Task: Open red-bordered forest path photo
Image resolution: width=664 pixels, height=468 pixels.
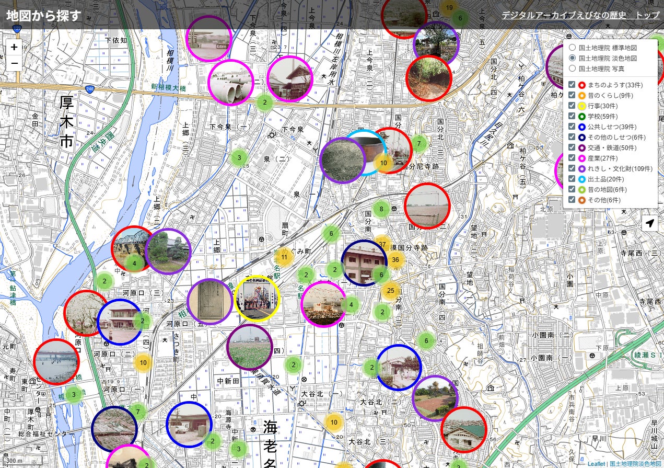Action: click(429, 78)
